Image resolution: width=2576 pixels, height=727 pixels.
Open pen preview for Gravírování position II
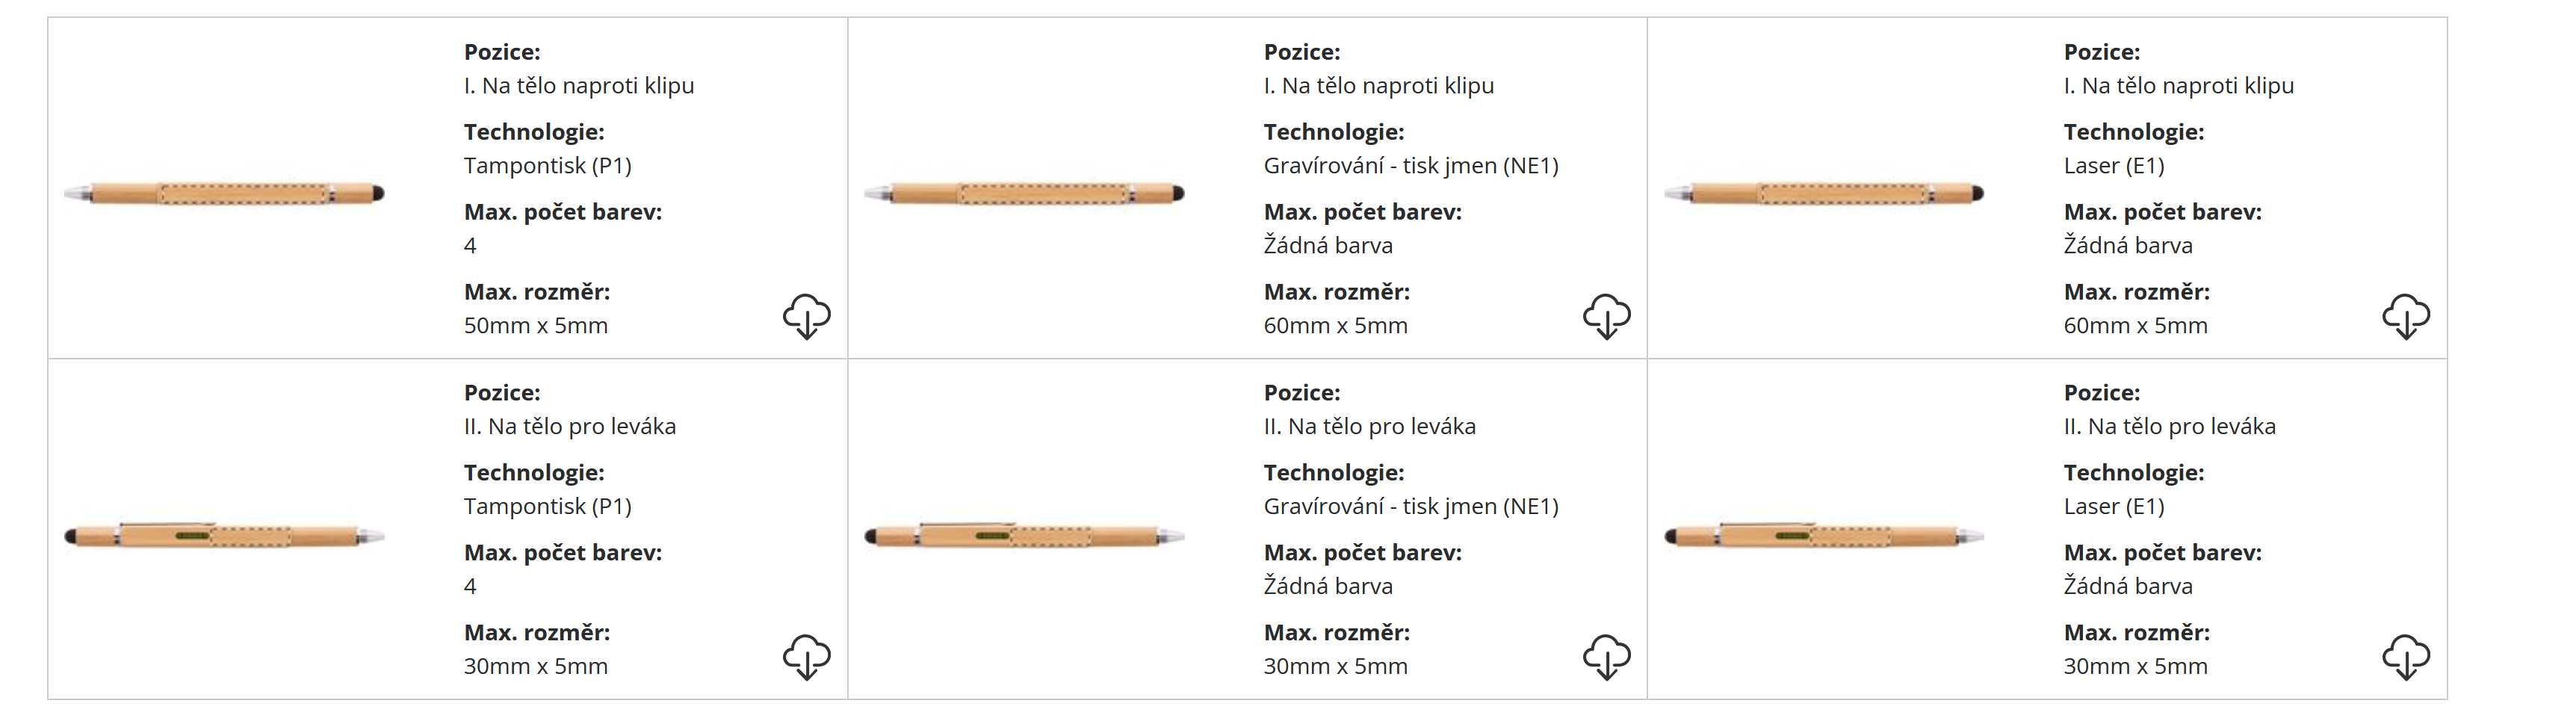1024,535
